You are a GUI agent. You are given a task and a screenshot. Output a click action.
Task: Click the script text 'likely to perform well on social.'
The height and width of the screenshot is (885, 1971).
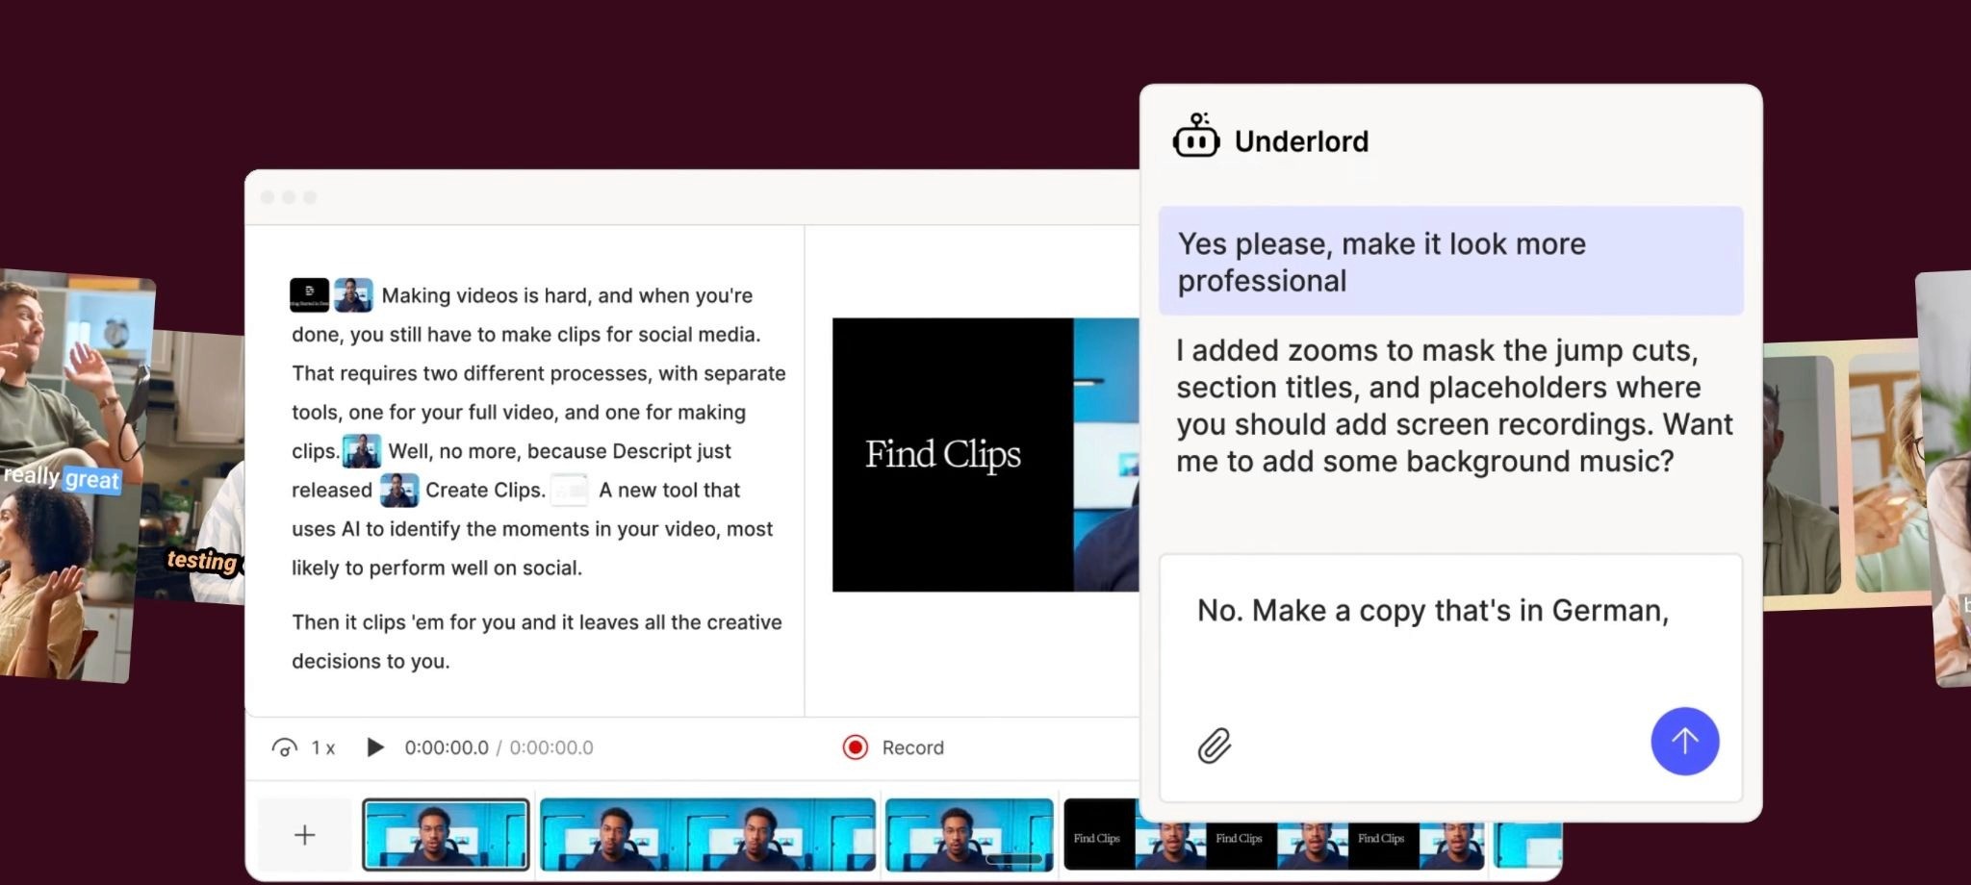point(437,568)
